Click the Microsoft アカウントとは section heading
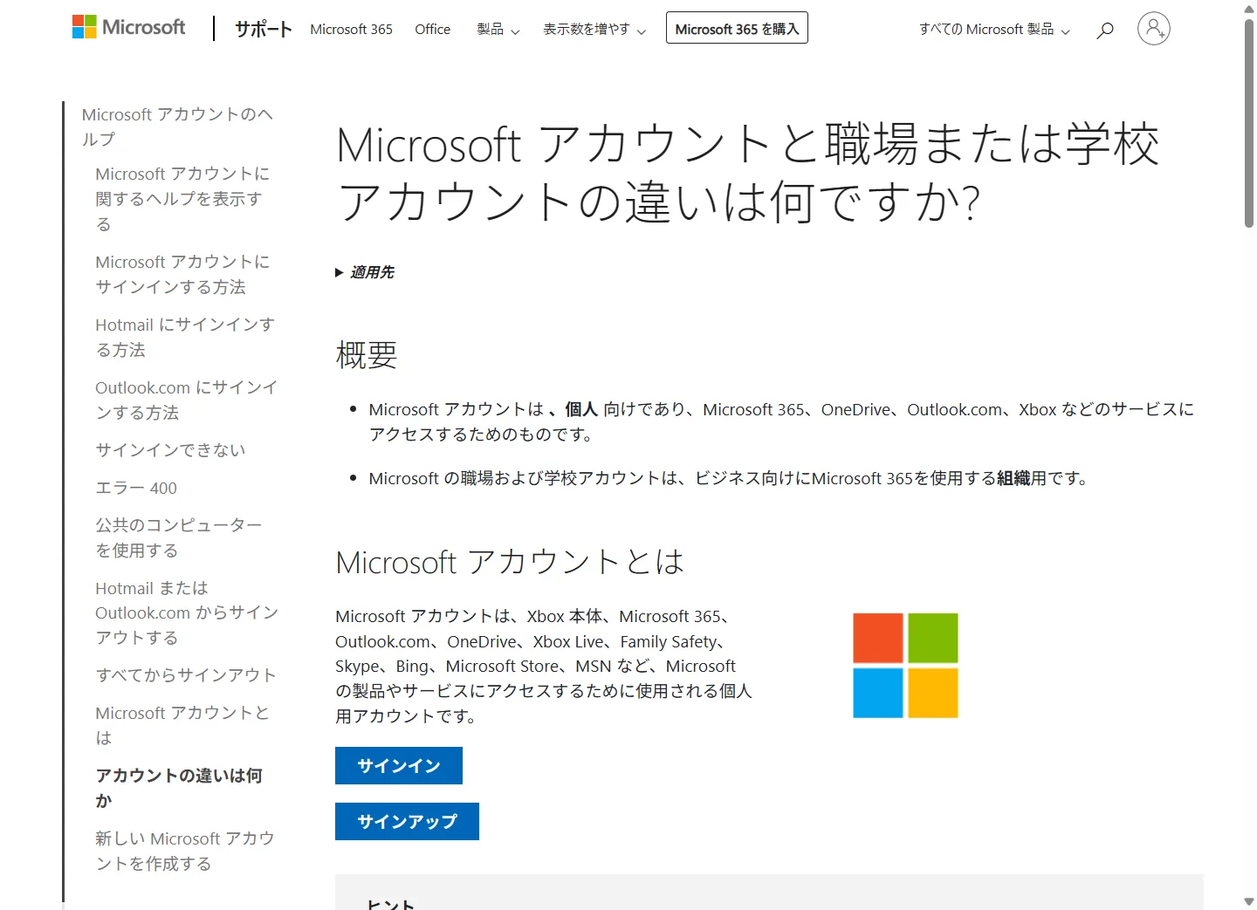Image resolution: width=1257 pixels, height=910 pixels. [x=510, y=562]
